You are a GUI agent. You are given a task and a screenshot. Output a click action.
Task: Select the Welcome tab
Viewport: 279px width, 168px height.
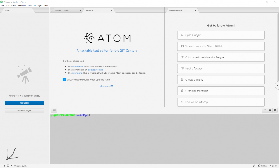click(98, 10)
